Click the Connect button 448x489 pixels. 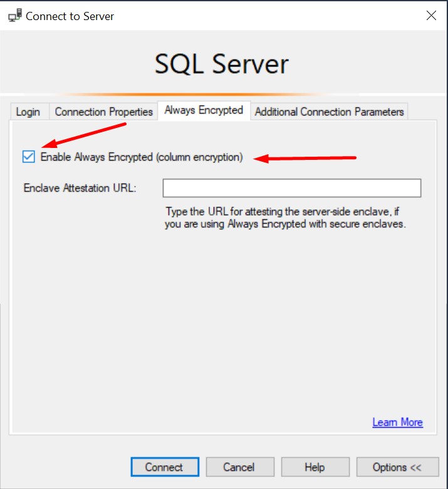(x=165, y=467)
